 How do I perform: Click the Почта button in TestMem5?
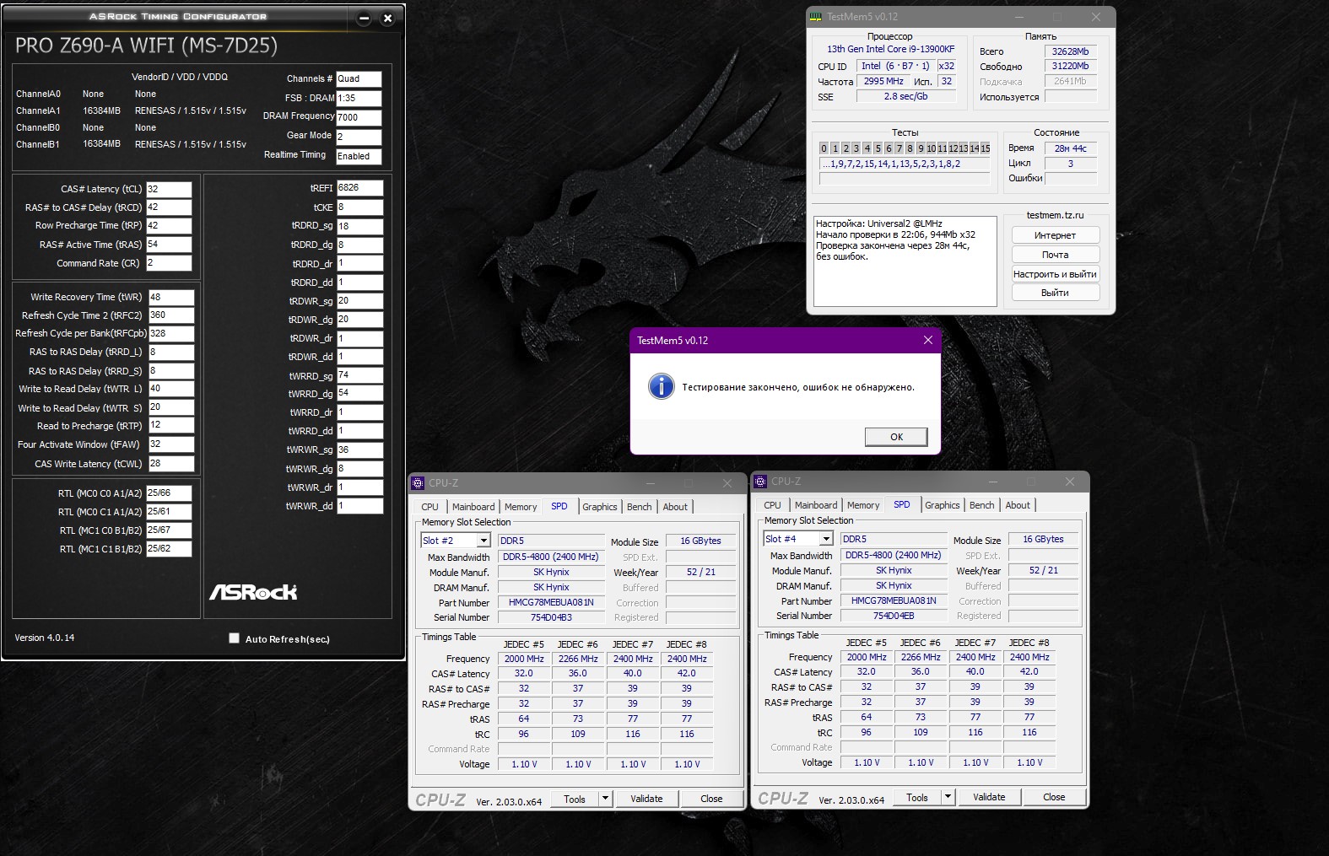1056,255
